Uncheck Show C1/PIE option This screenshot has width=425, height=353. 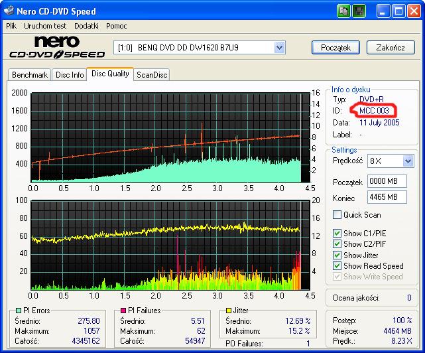pyautogui.click(x=337, y=234)
